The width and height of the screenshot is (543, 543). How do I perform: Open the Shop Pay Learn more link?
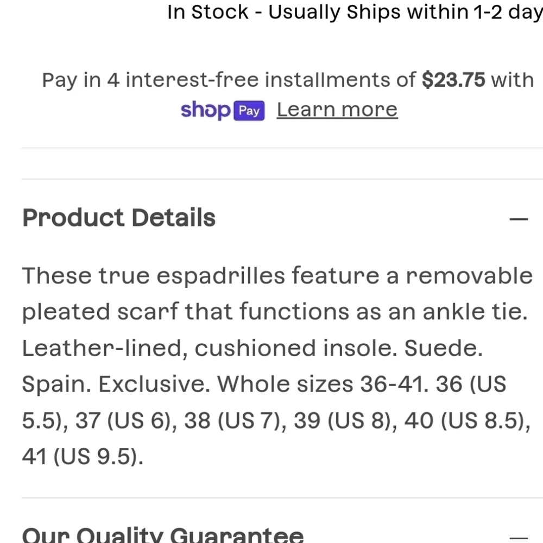pyautogui.click(x=337, y=110)
